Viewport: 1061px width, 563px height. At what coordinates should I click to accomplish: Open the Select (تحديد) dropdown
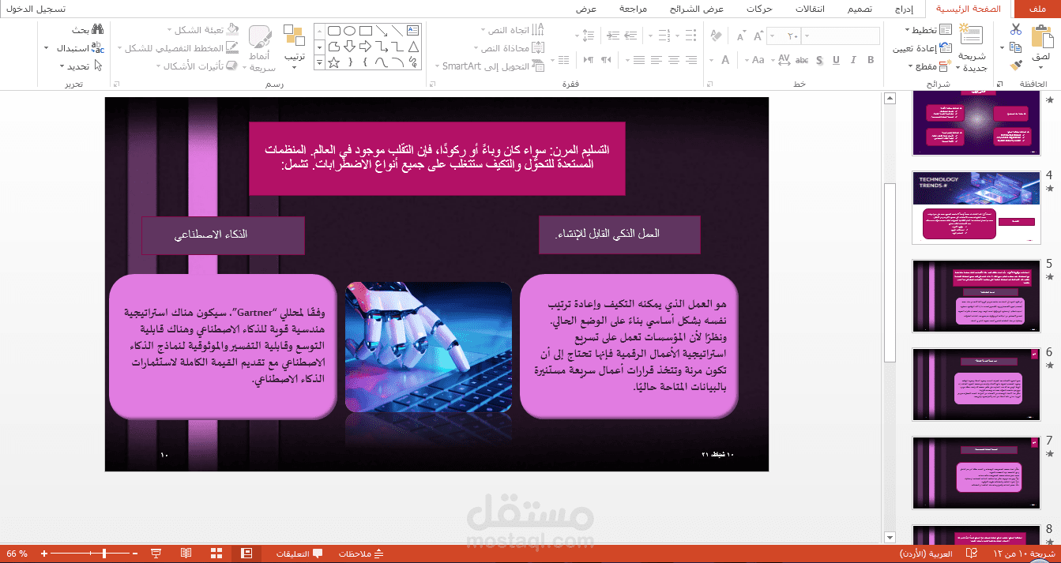pos(82,66)
